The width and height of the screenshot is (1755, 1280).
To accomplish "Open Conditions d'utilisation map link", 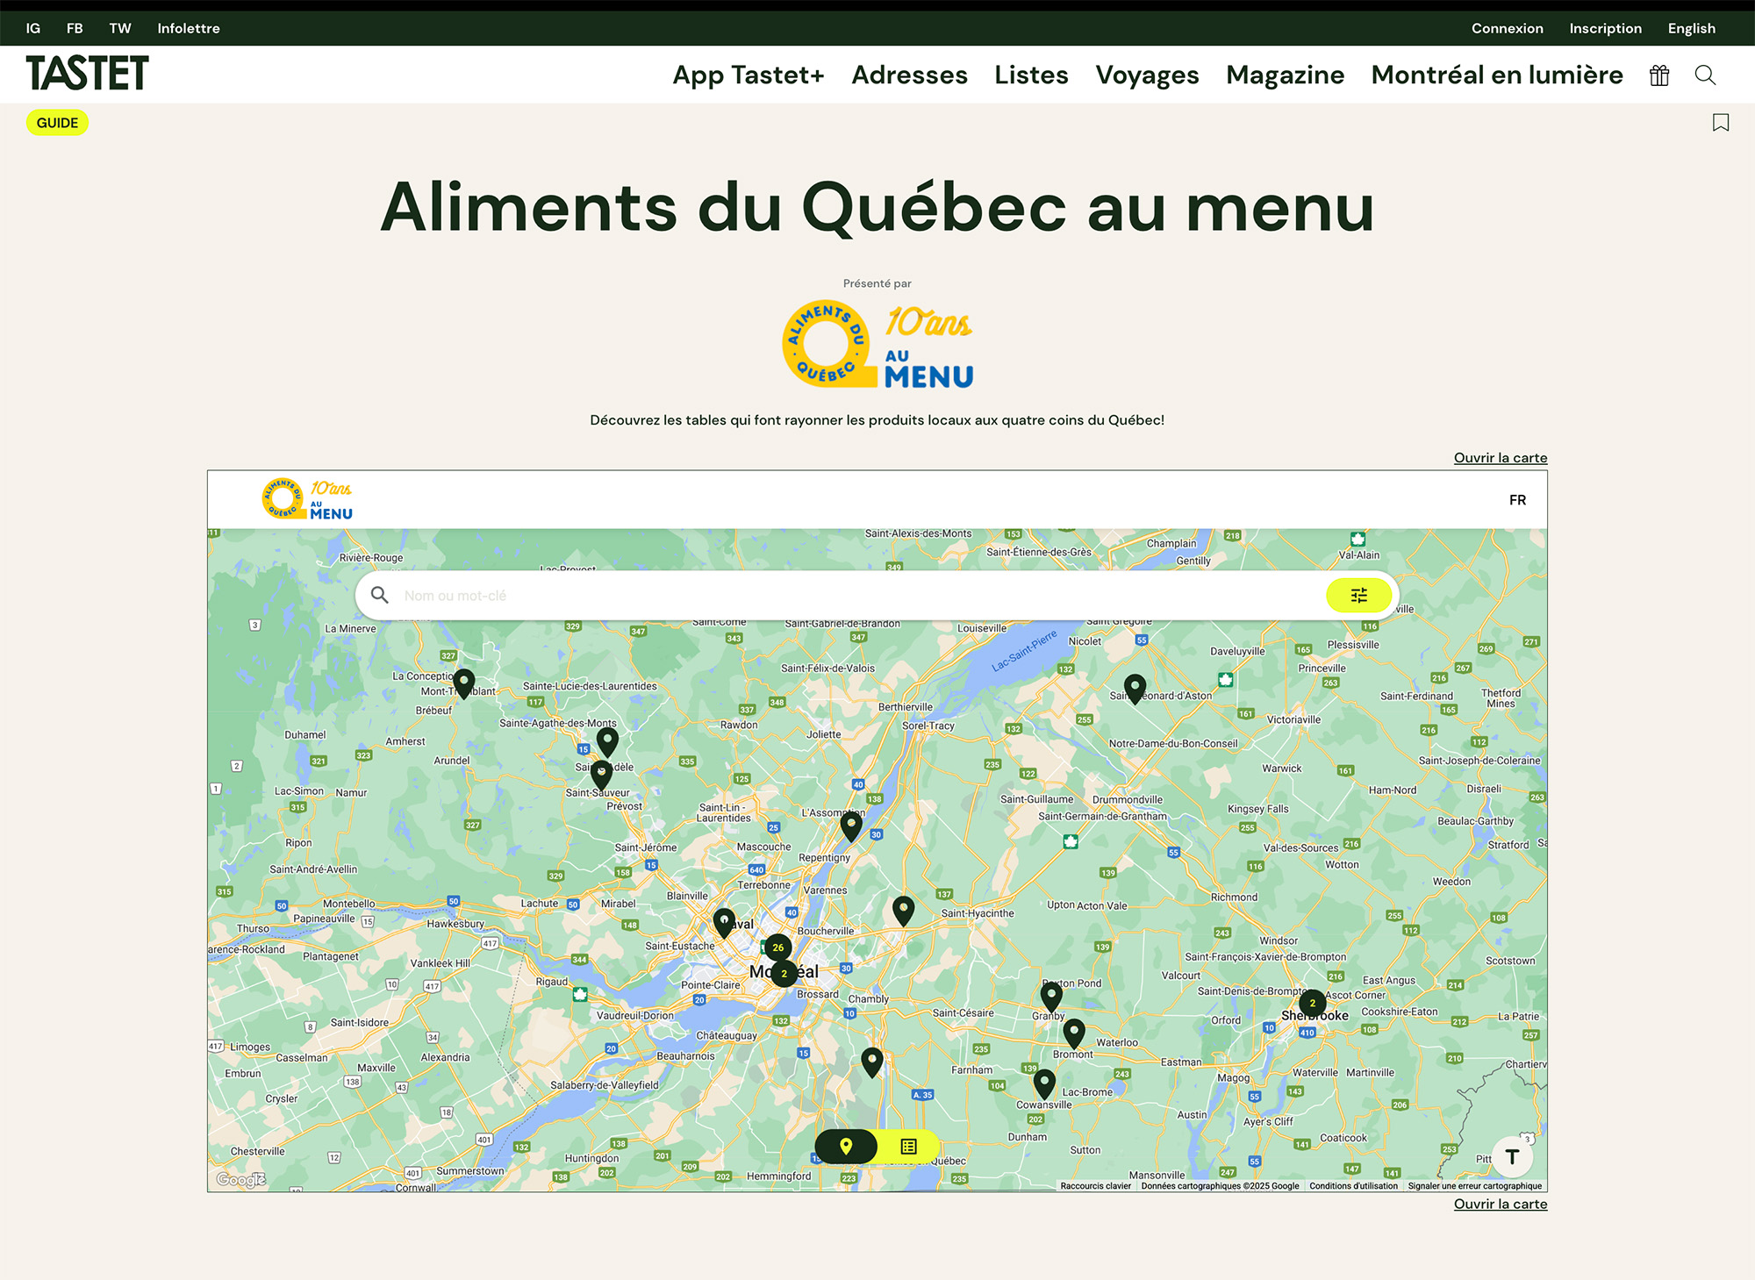I will tap(1353, 1186).
